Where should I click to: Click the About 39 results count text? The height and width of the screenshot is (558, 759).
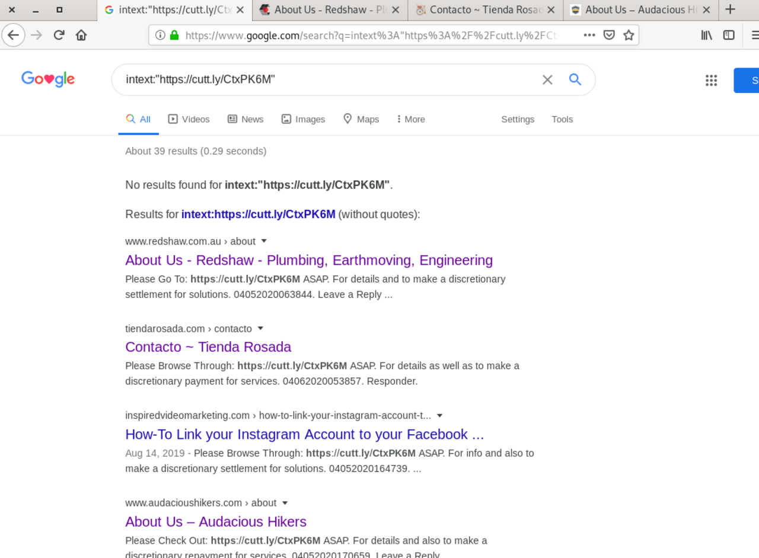tap(196, 151)
